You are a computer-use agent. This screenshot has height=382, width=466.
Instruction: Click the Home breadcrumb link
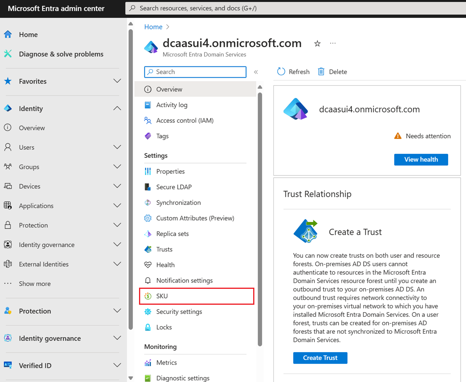pyautogui.click(x=153, y=27)
